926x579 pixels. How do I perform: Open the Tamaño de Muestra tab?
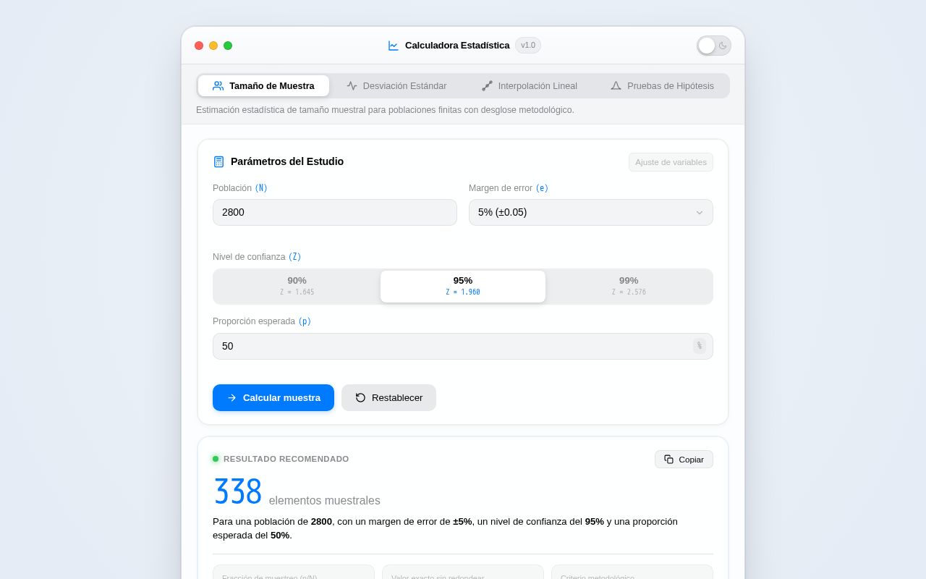coord(263,85)
